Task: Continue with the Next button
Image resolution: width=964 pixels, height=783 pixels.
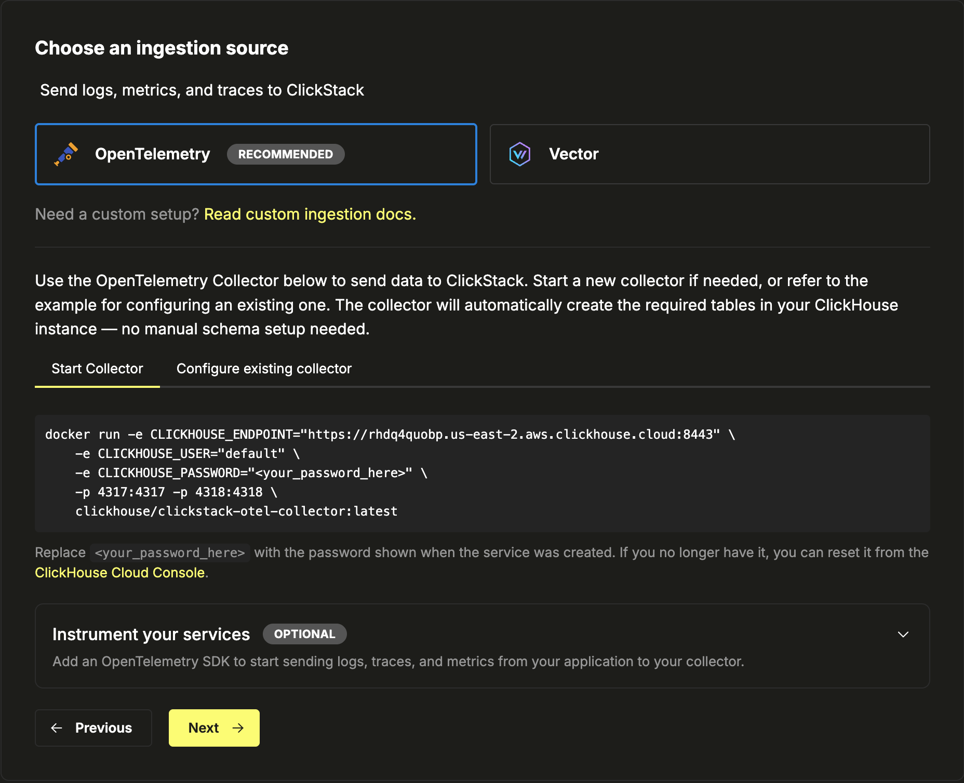Action: pos(214,728)
